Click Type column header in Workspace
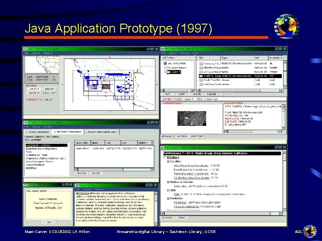This screenshot has width=322, height=241. pos(237,58)
